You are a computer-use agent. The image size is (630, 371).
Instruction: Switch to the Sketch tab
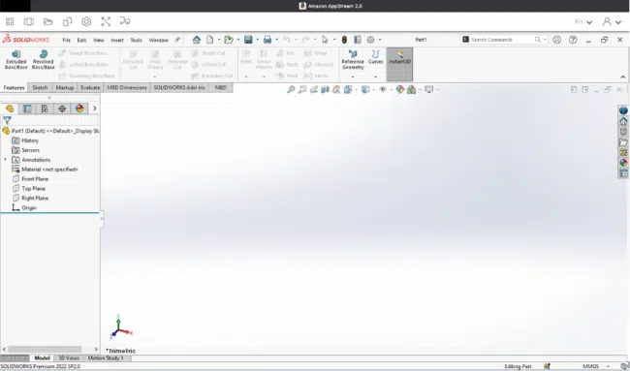click(x=40, y=87)
